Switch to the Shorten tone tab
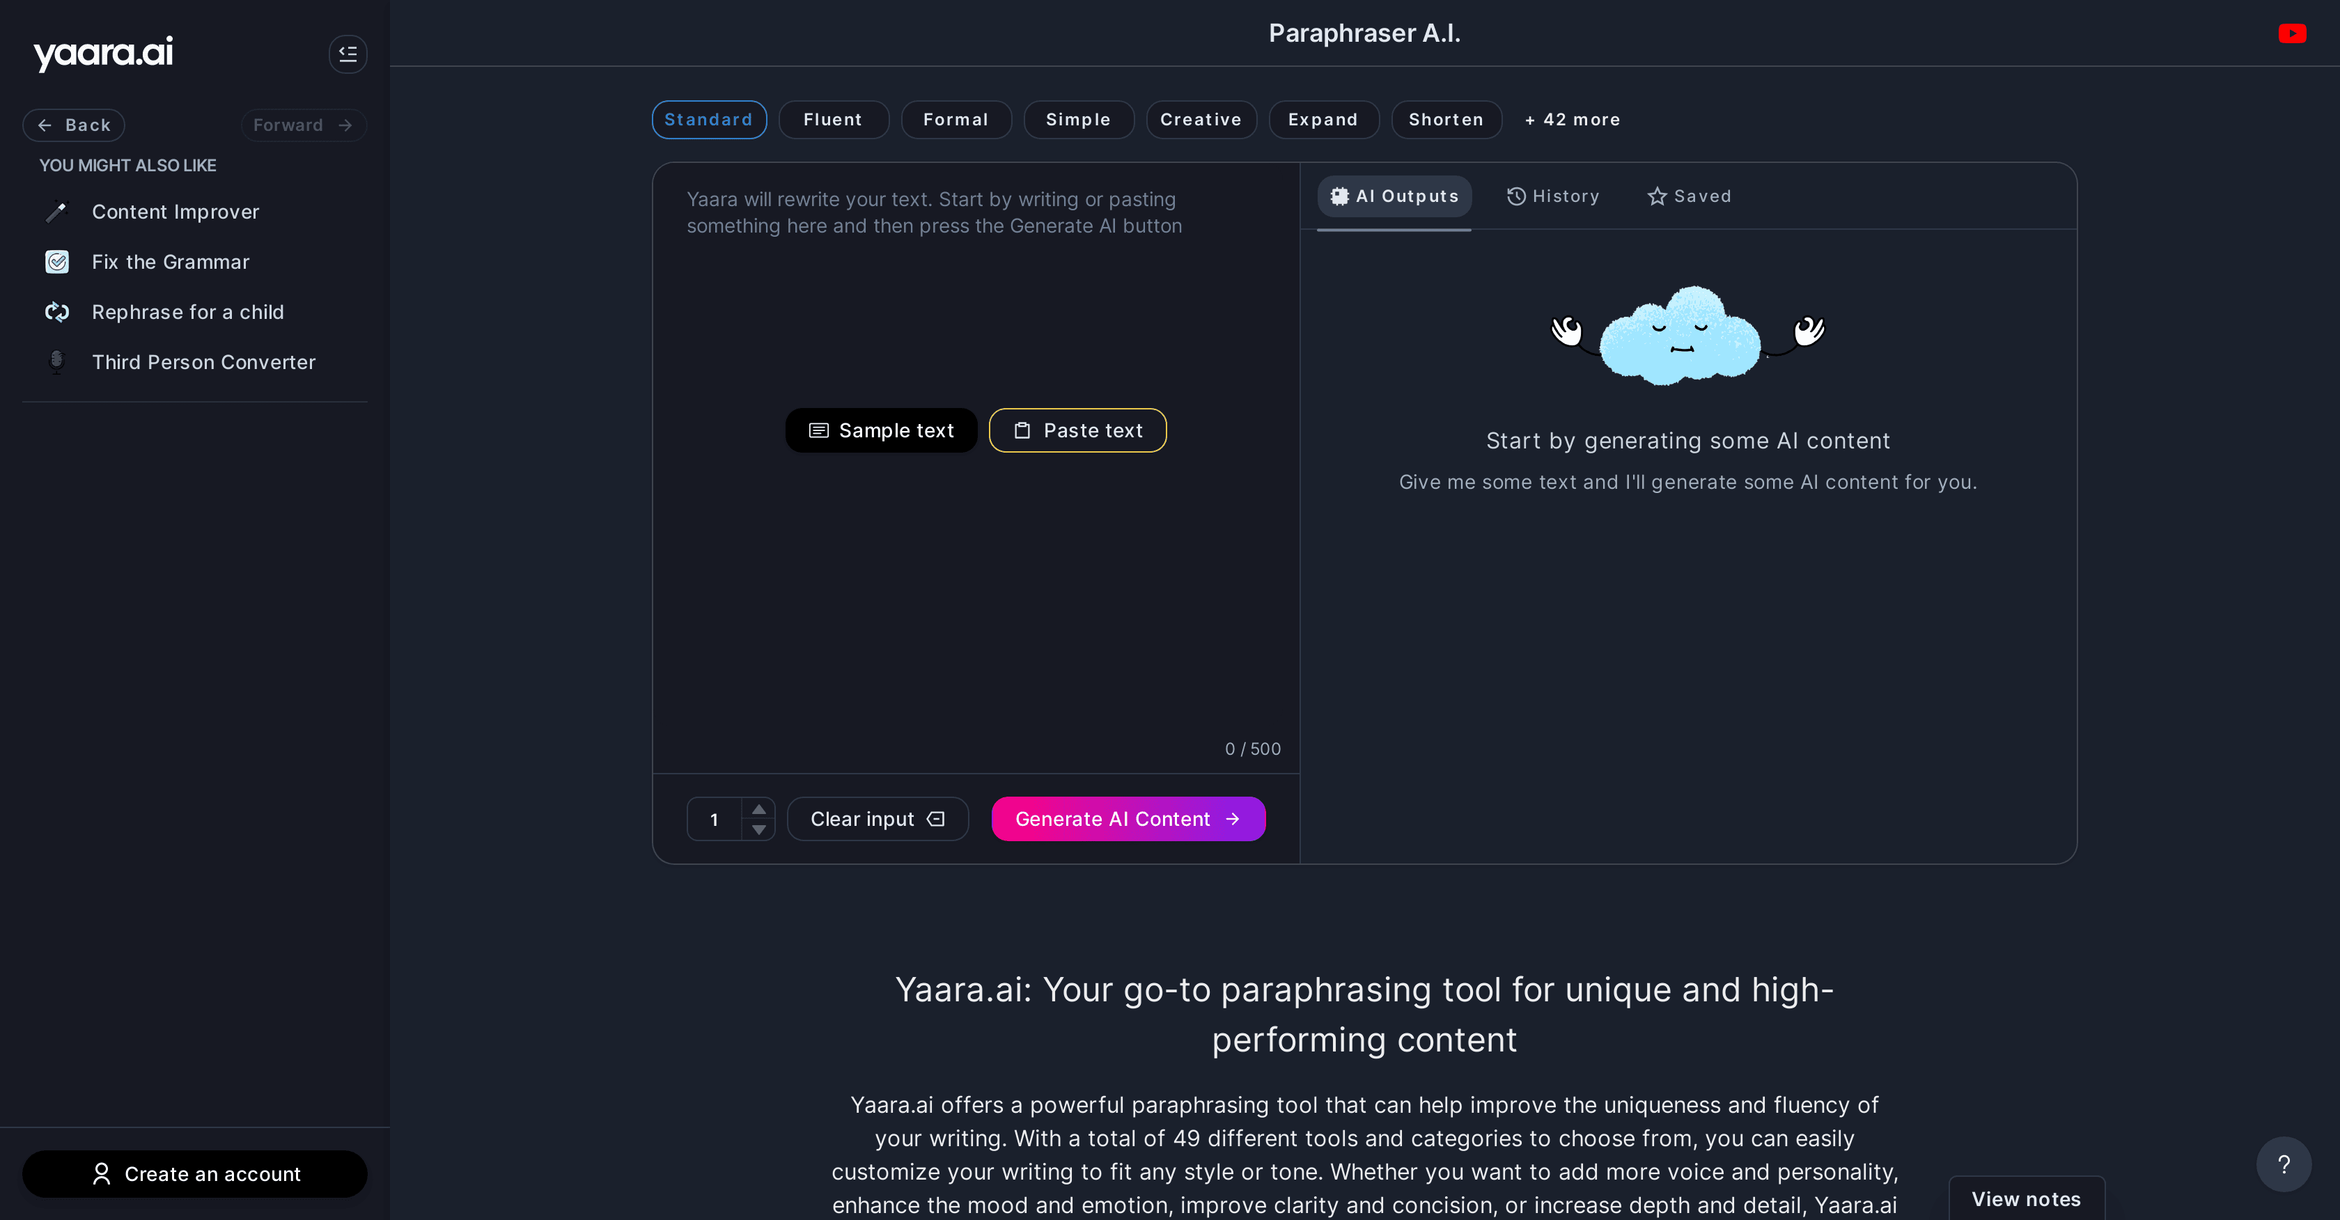Screen dimensions: 2340x1220 1446,119
